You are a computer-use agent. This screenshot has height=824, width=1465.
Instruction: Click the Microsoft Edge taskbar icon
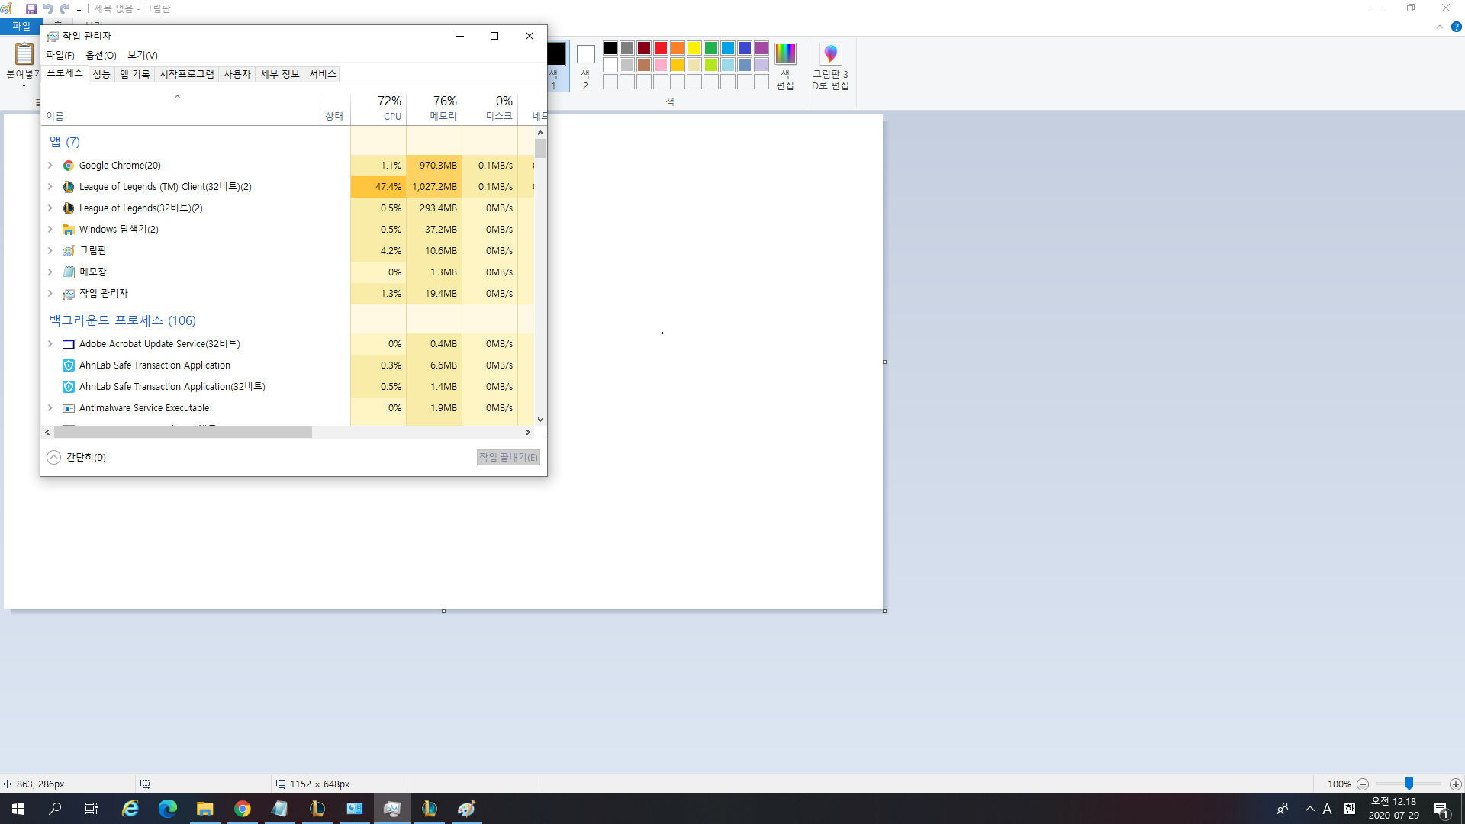tap(168, 809)
